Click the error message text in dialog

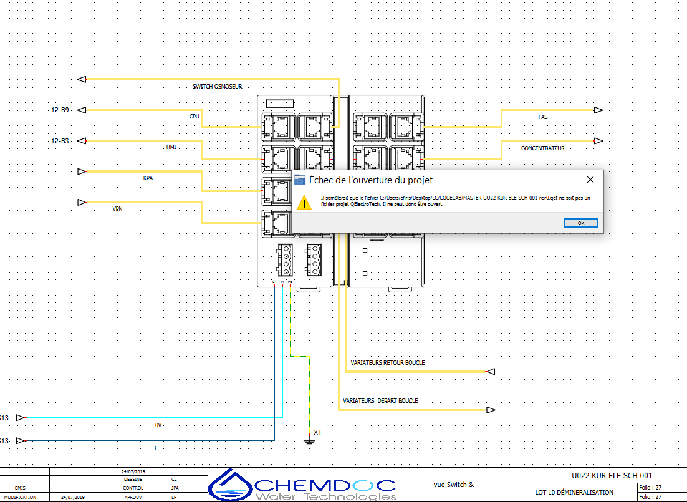[454, 201]
